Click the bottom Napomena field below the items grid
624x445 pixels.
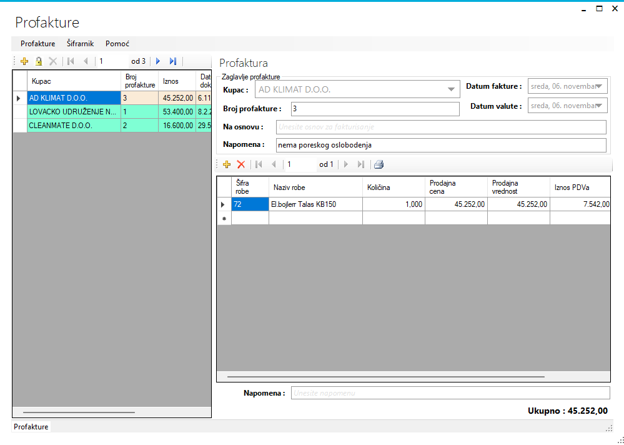pyautogui.click(x=450, y=393)
